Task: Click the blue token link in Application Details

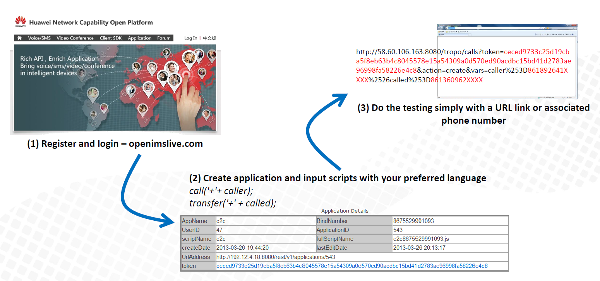Action: [x=352, y=266]
